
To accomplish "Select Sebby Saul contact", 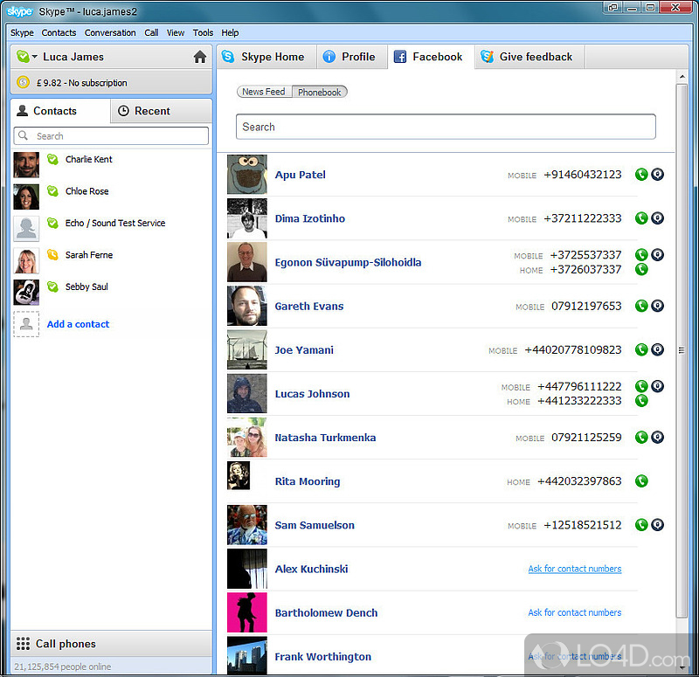I will (x=111, y=293).
